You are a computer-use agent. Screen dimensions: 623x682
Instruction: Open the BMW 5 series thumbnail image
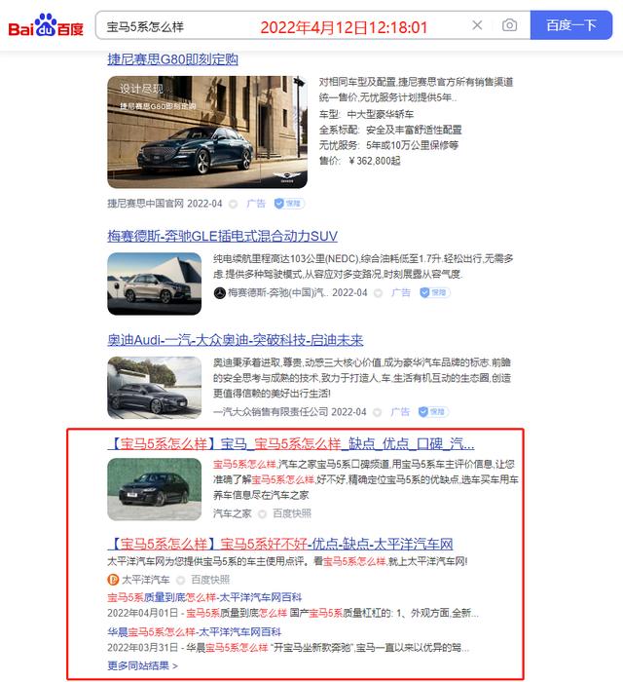154,489
